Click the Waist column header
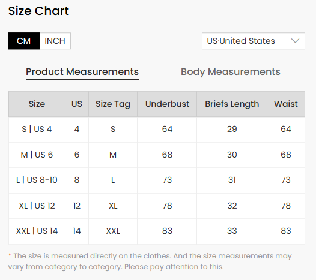This screenshot has width=316, height=280. coord(286,104)
